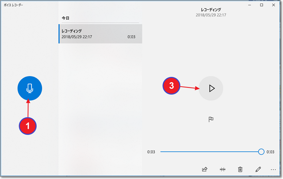Image resolution: width=283 pixels, height=179 pixels.
Task: Open the more options ellipsis menu
Action: point(273,169)
